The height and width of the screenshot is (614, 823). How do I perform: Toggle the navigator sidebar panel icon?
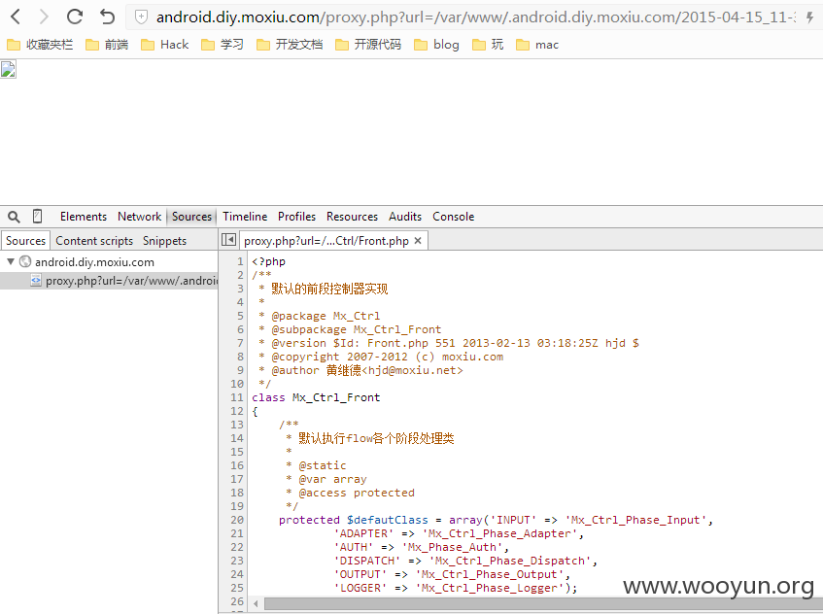click(229, 240)
